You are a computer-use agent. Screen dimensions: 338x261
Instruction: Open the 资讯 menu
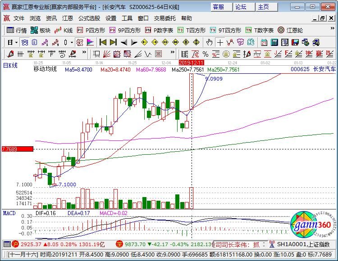pos(51,18)
